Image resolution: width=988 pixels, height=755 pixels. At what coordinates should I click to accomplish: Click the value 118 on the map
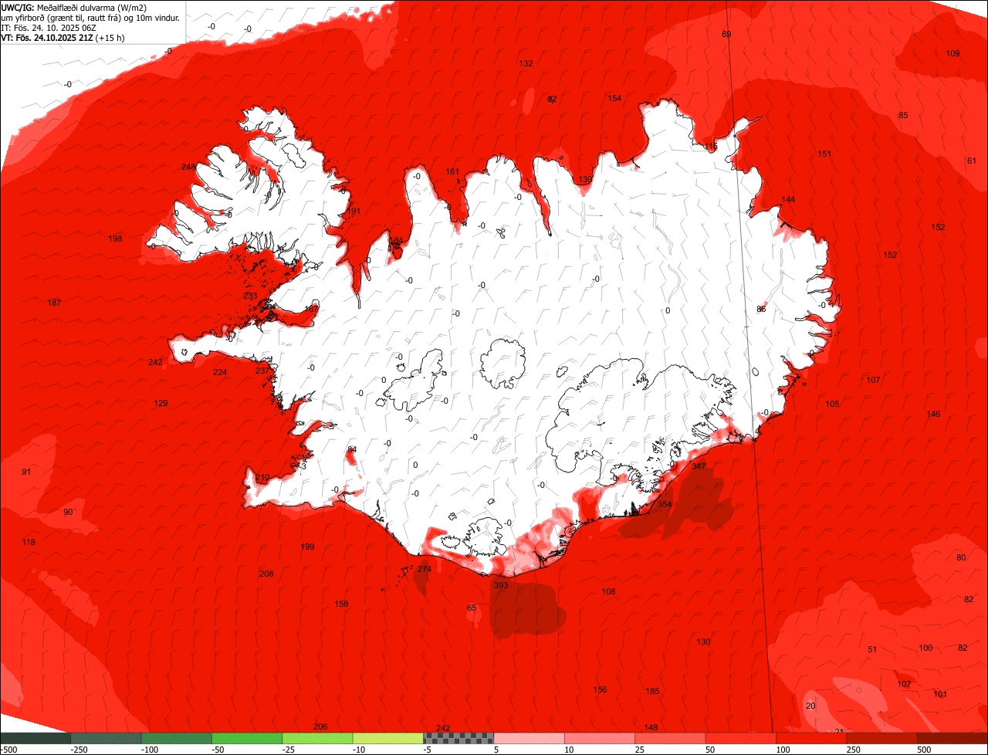29,542
